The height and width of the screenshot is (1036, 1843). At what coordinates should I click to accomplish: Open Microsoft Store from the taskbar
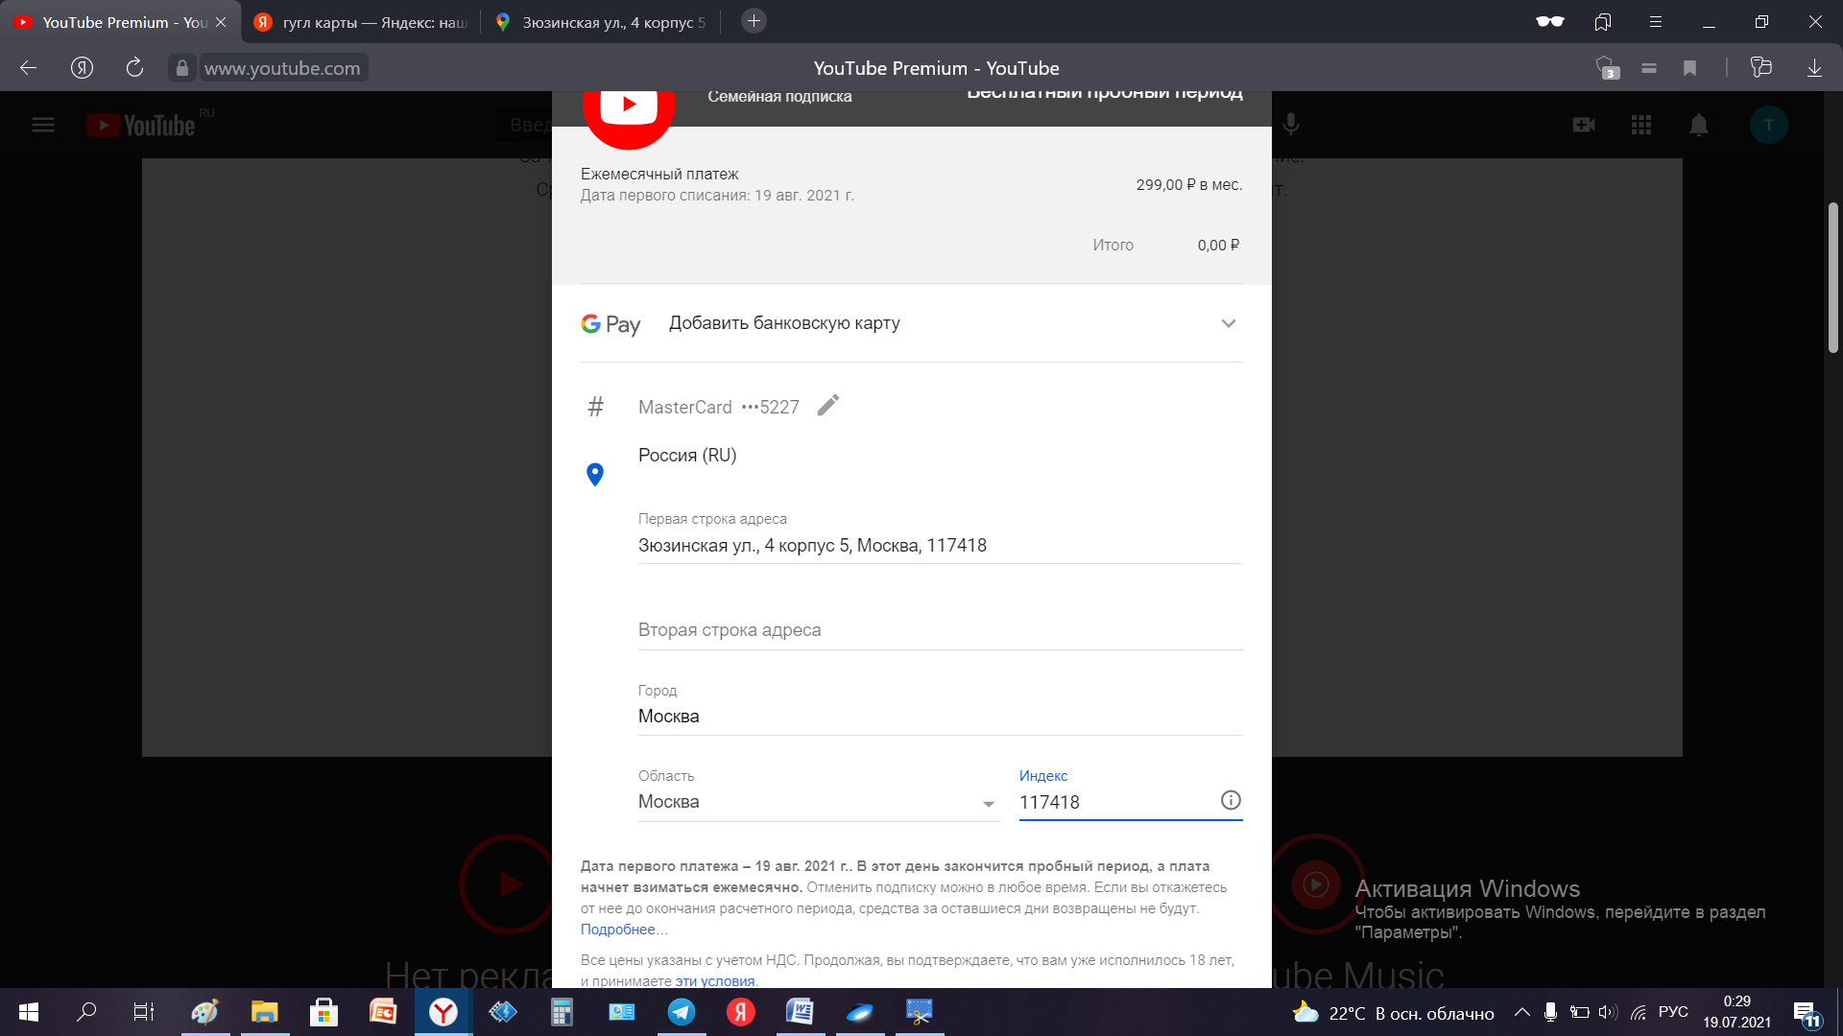coord(323,1012)
